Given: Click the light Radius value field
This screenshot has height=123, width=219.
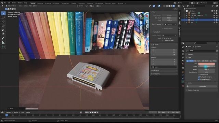Looking at the screenshot, I should coord(206,70).
